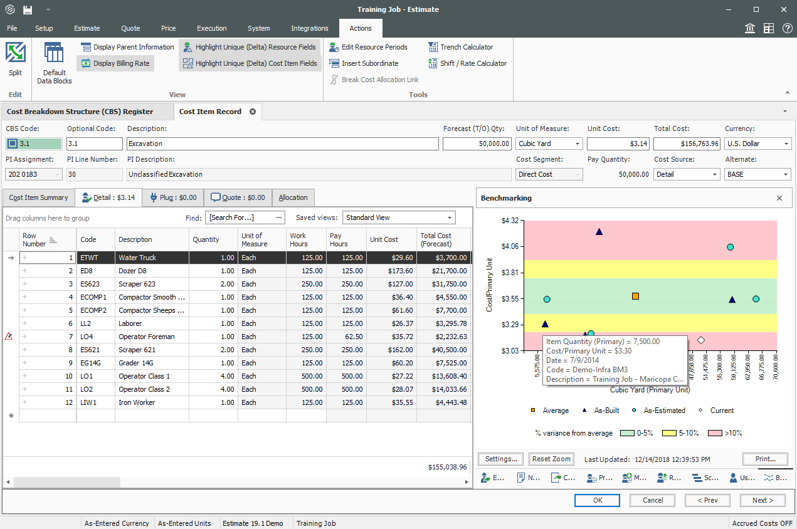
Task: Open the Currency dropdown
Action: click(x=786, y=144)
